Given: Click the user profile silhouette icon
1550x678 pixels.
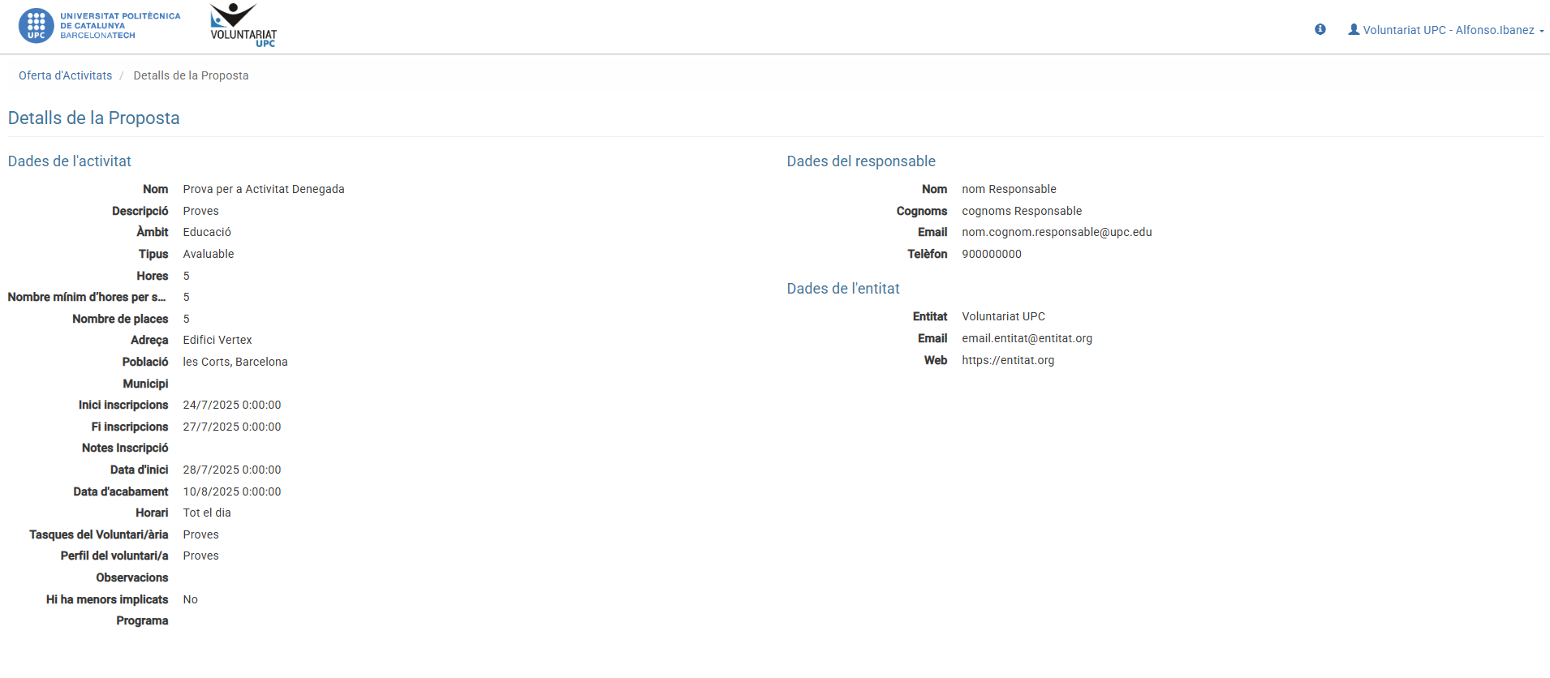Looking at the screenshot, I should click(1353, 29).
